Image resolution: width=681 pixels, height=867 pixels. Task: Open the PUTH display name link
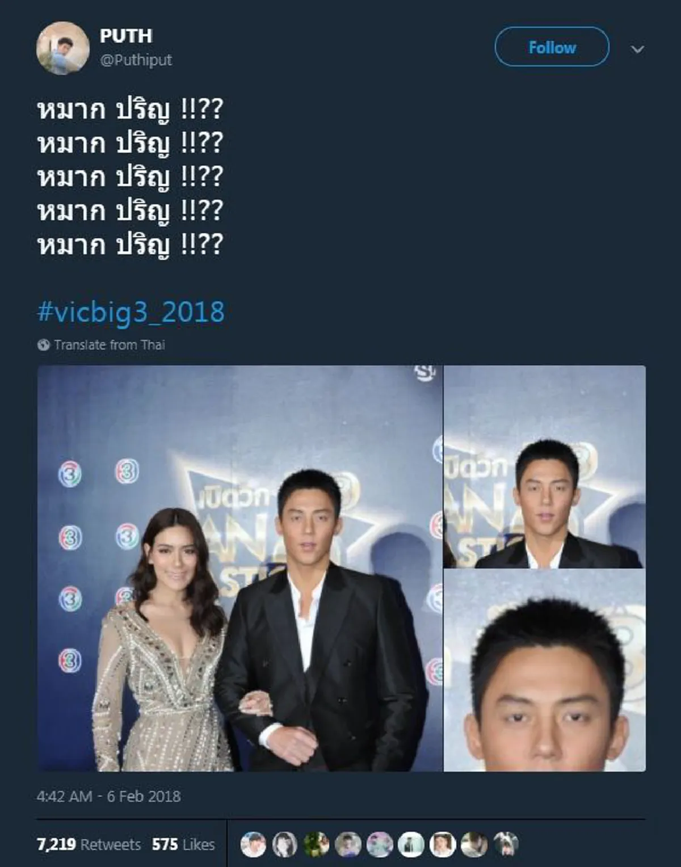click(x=126, y=36)
